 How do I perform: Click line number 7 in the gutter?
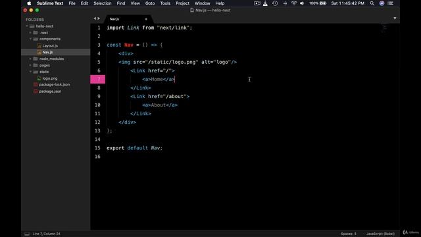coord(98,79)
